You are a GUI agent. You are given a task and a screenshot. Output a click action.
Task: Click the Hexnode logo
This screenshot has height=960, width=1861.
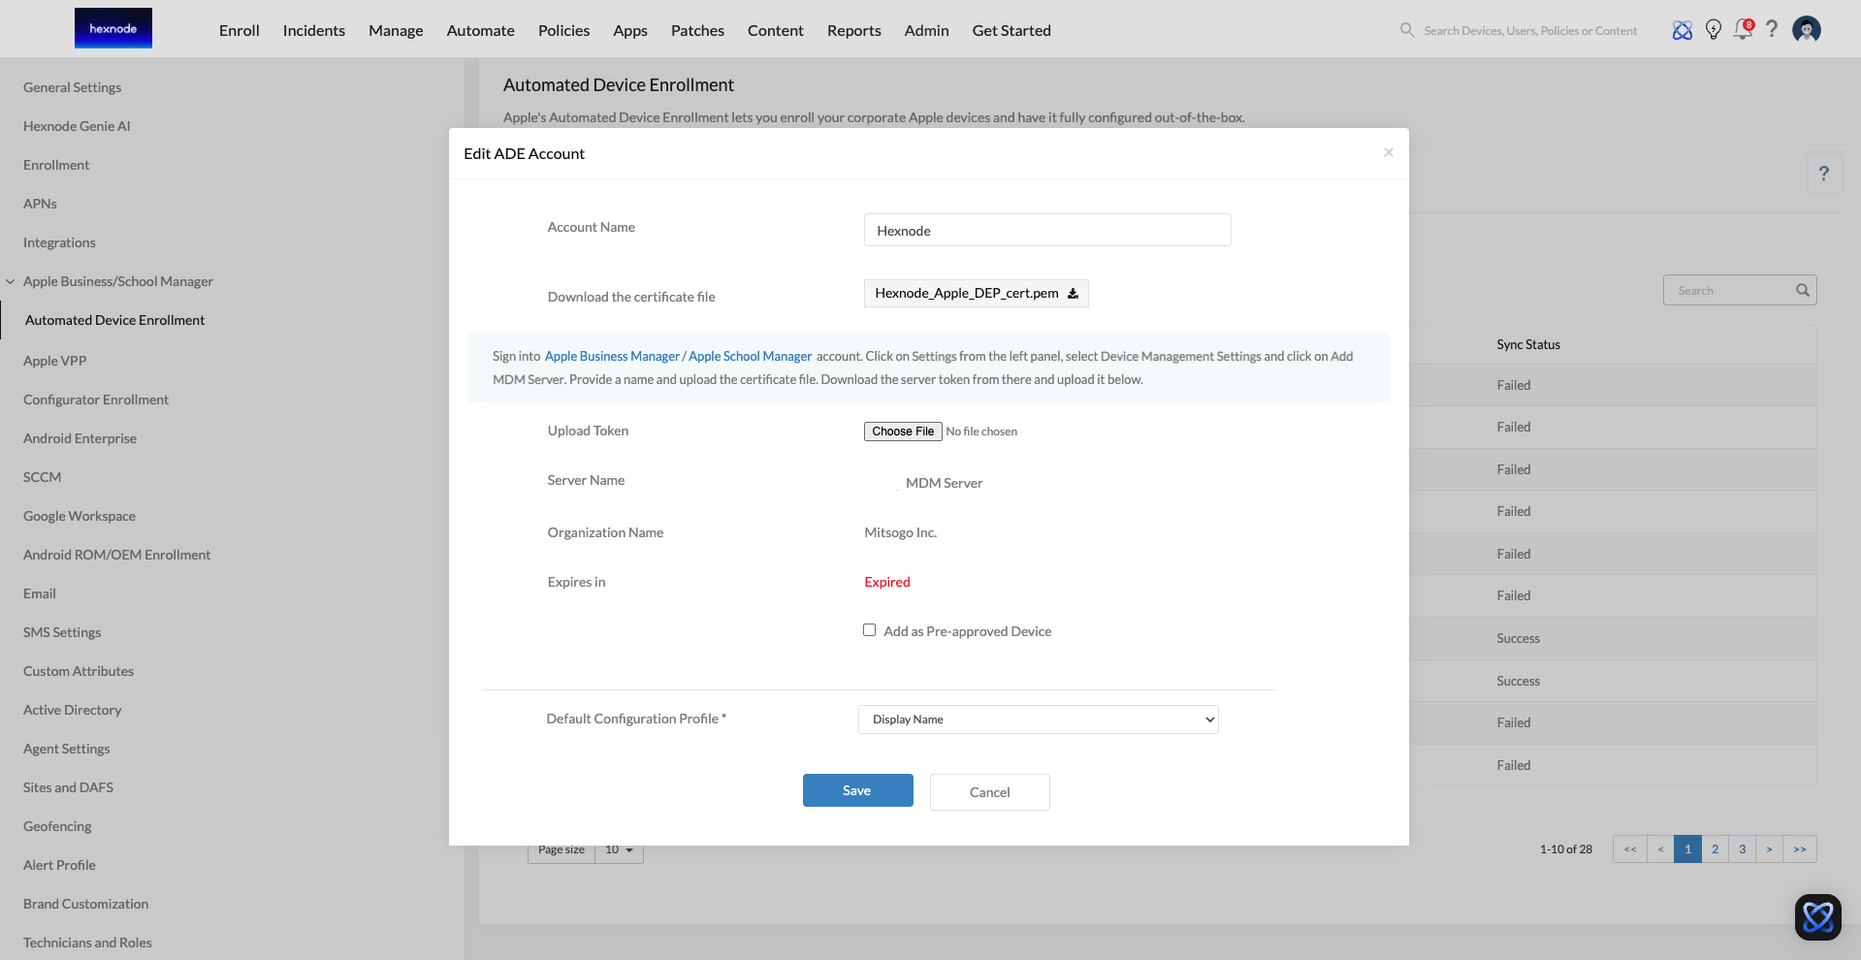(x=113, y=28)
